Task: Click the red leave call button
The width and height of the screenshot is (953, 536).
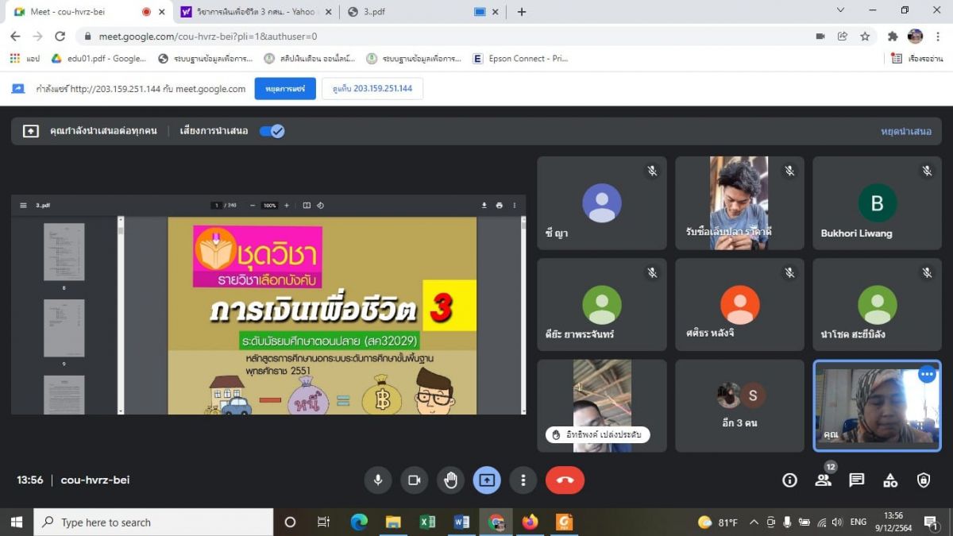Action: tap(565, 480)
